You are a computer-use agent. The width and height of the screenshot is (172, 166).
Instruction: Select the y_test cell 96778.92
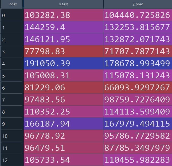(63, 136)
